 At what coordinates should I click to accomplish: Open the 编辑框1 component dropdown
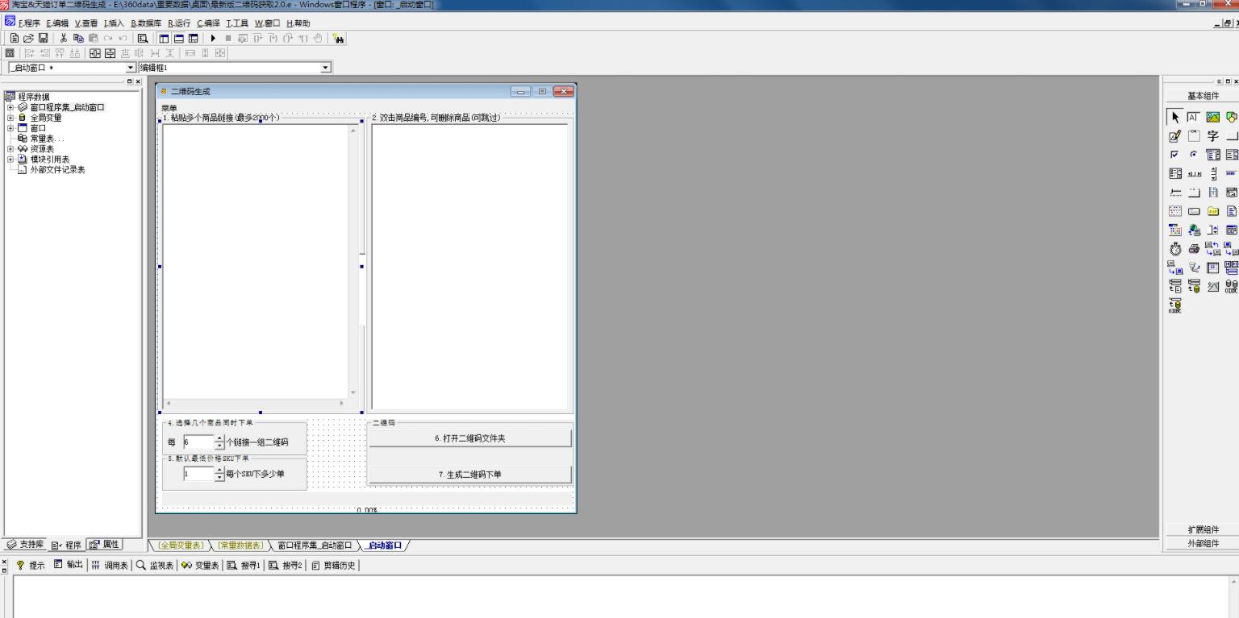tap(326, 68)
